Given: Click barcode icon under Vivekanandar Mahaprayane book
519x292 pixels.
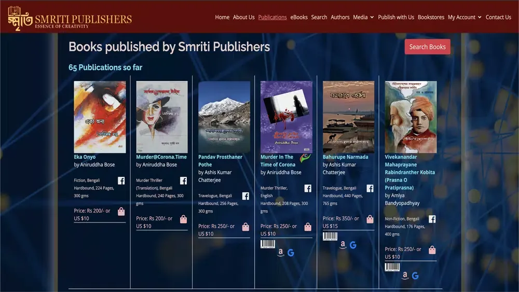Looking at the screenshot, I should 392,267.
